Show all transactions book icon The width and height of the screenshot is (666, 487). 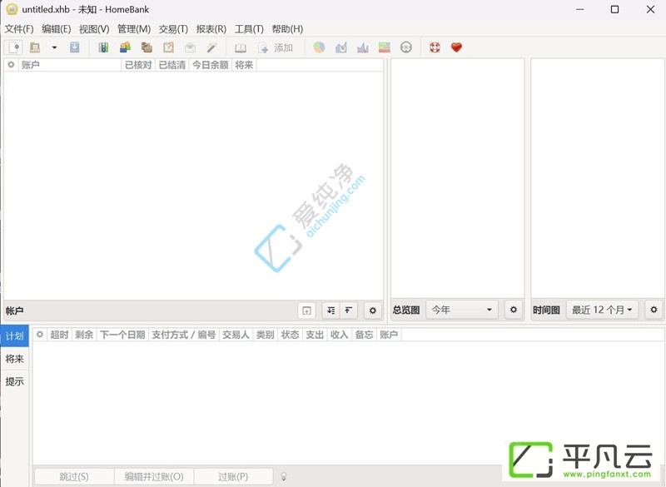point(241,47)
